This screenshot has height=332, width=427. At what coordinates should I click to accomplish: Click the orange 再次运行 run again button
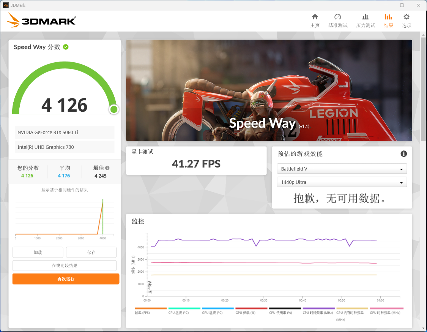point(66,279)
